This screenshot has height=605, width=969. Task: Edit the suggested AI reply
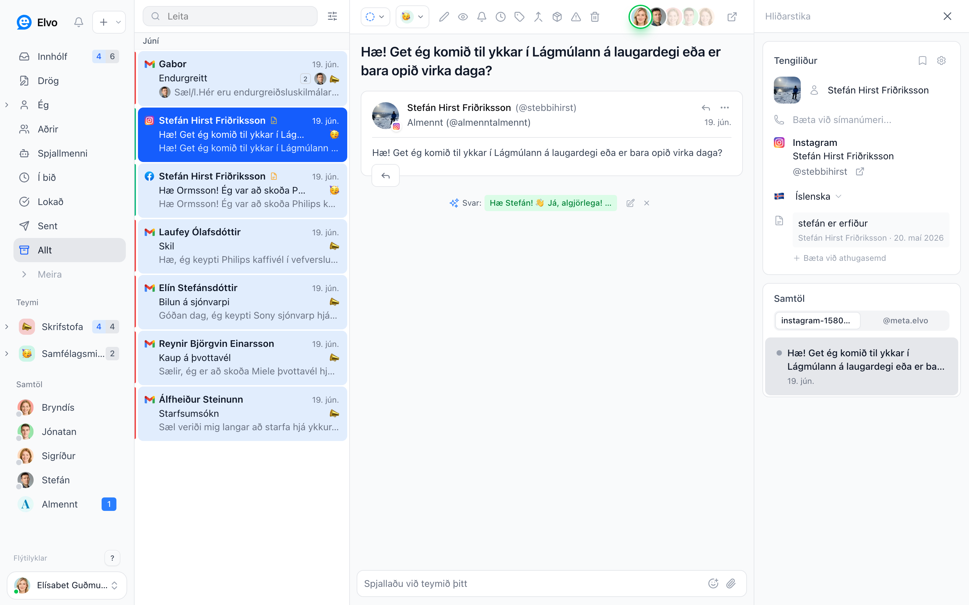point(630,203)
